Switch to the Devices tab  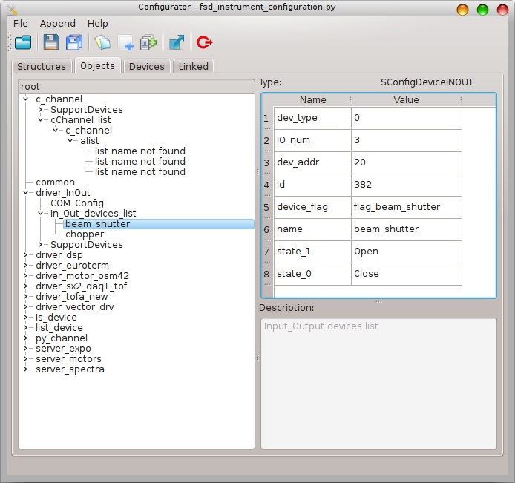coord(146,66)
